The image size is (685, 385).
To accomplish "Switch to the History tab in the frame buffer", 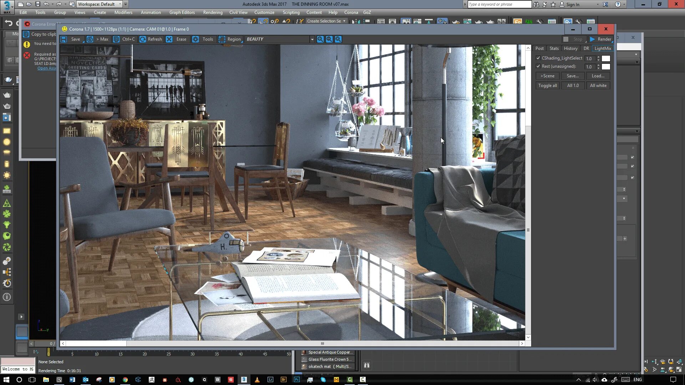I will 570,48.
